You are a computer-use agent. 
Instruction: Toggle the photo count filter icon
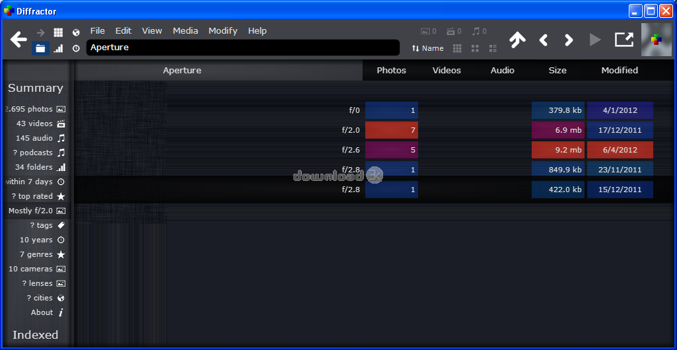click(428, 31)
